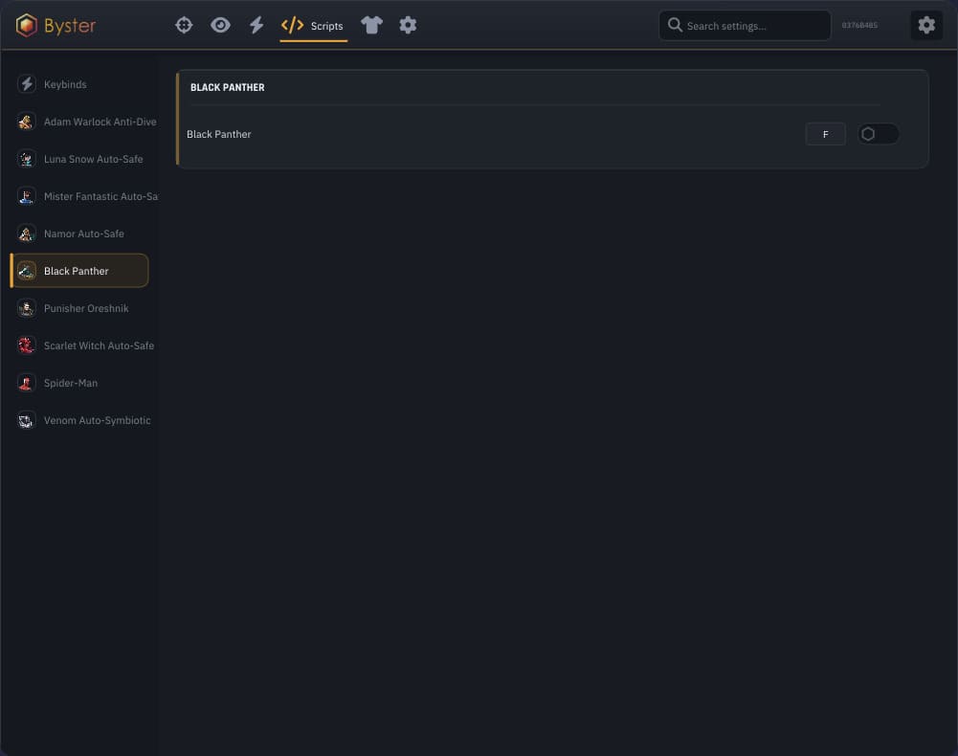Click the Byster logo icon

click(26, 26)
